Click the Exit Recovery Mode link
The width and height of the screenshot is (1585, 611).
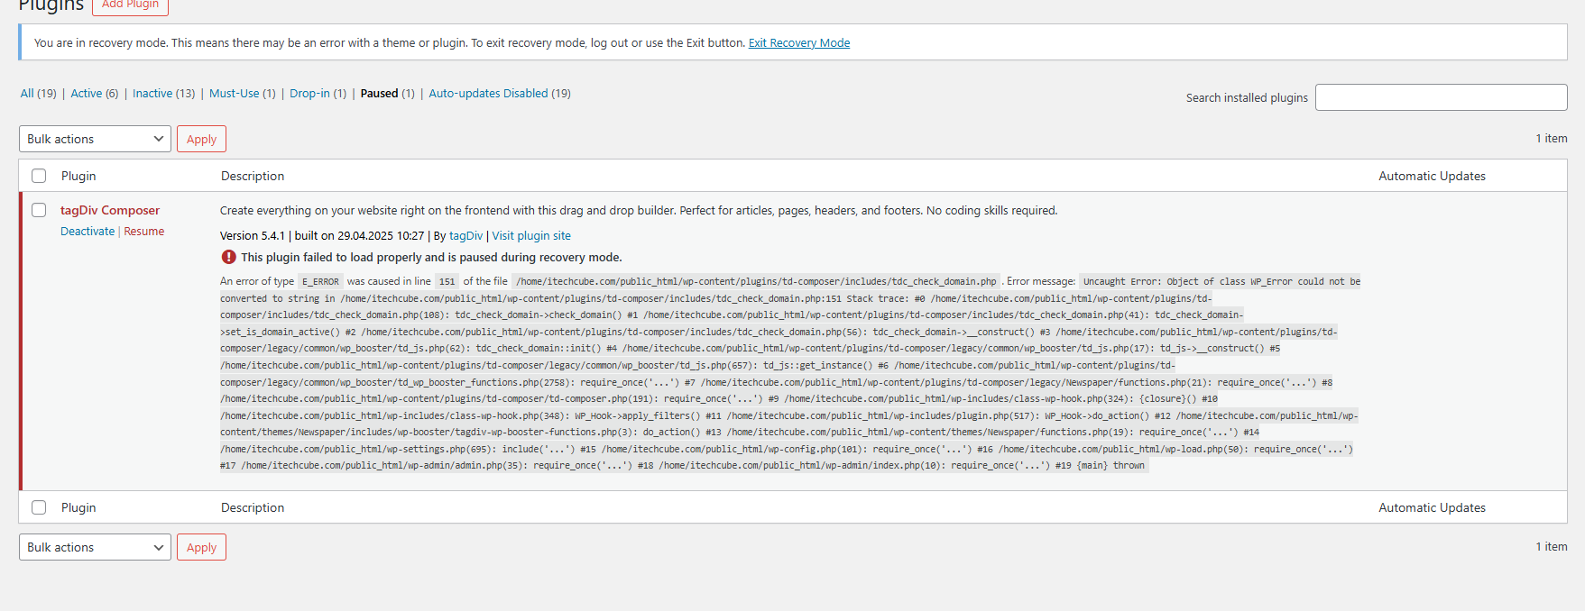[799, 42]
